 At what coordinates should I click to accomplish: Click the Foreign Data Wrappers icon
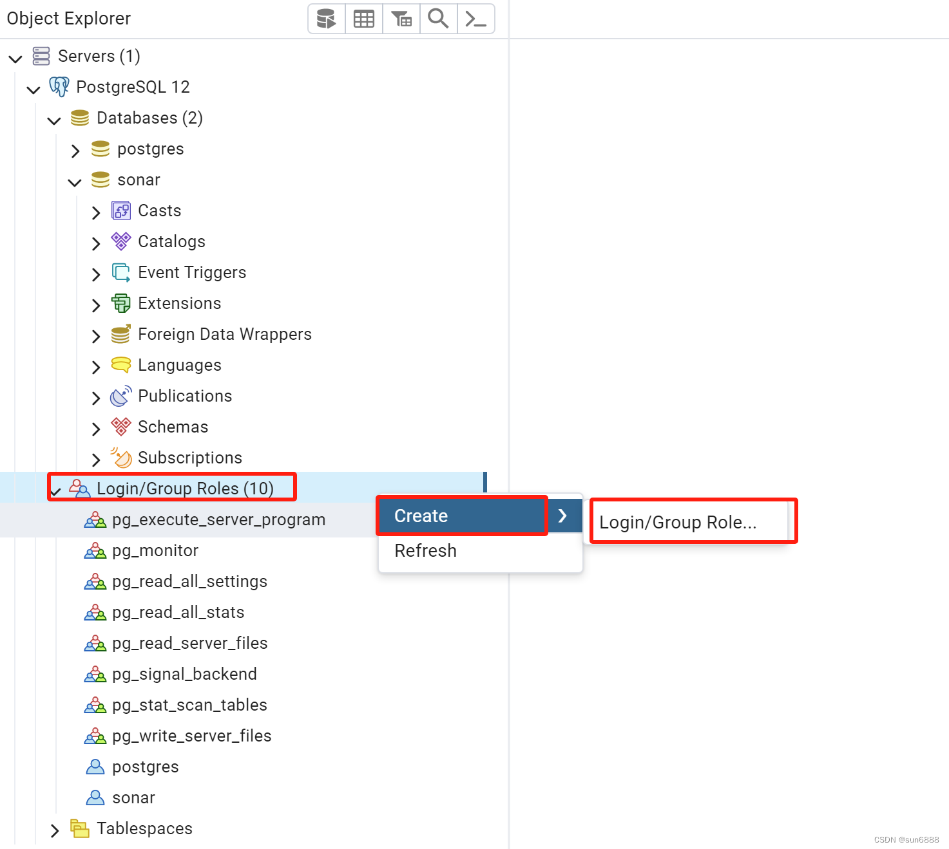pyautogui.click(x=121, y=334)
